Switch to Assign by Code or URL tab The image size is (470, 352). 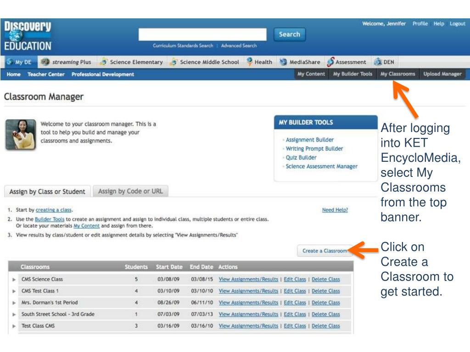tap(130, 191)
